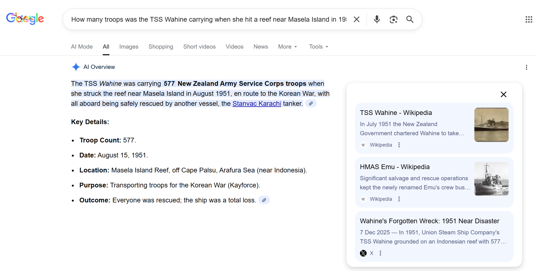Image resolution: width=537 pixels, height=271 pixels.
Task: Start voice search with microphone icon
Action: (x=377, y=19)
